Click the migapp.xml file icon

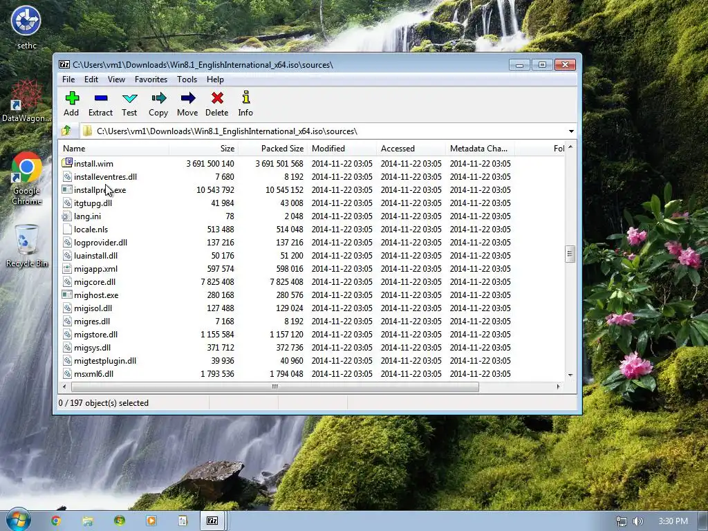click(x=67, y=268)
